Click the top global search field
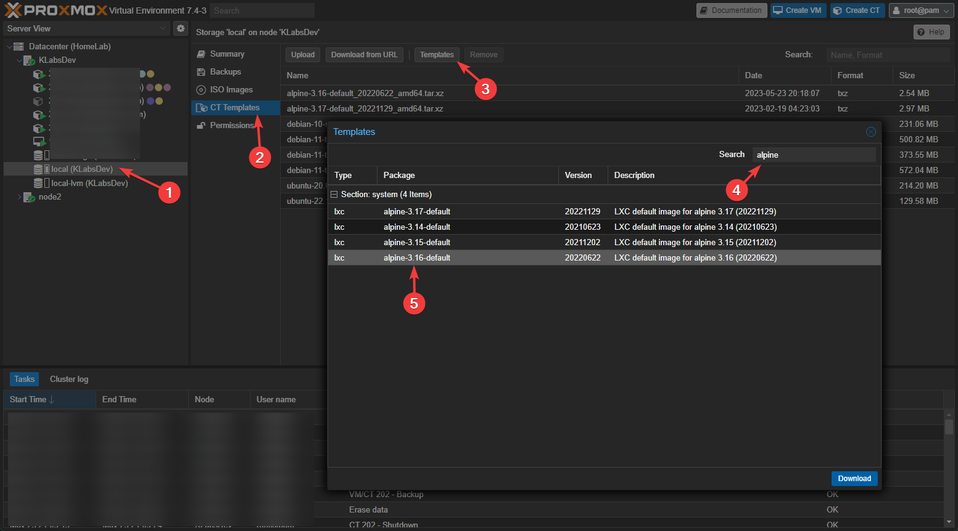The width and height of the screenshot is (958, 531). (262, 10)
